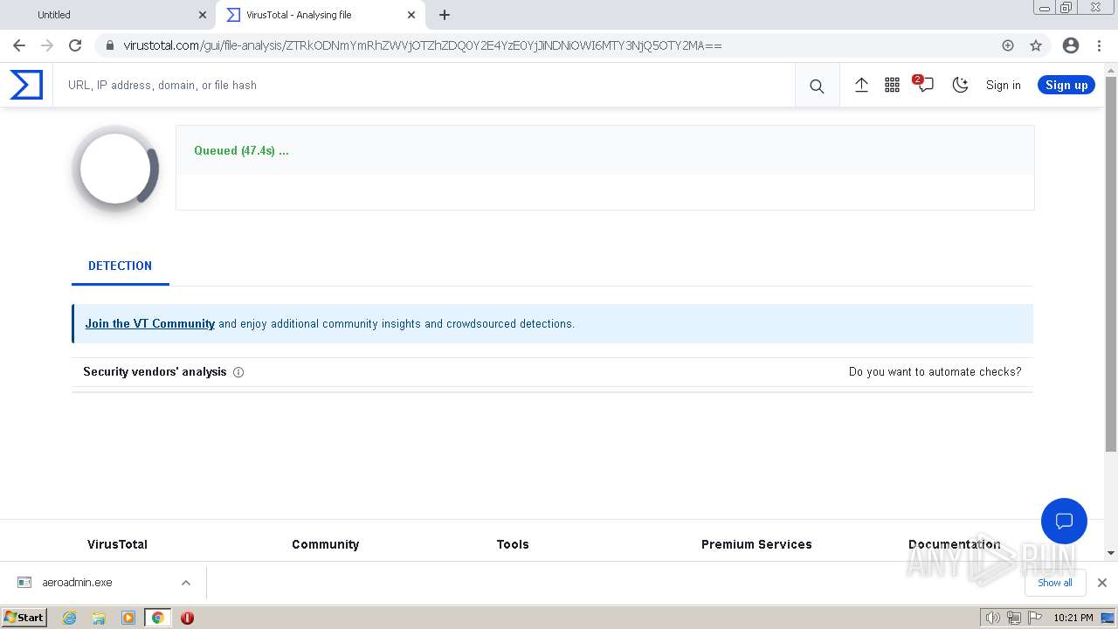
Task: Open the blue chat bubble button
Action: point(1064,521)
